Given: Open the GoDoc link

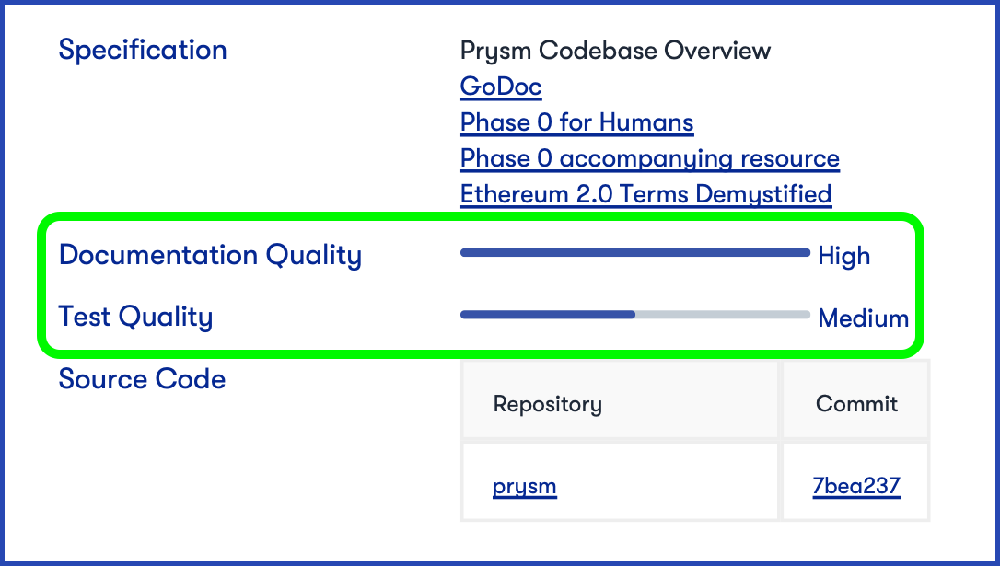Looking at the screenshot, I should point(501,86).
